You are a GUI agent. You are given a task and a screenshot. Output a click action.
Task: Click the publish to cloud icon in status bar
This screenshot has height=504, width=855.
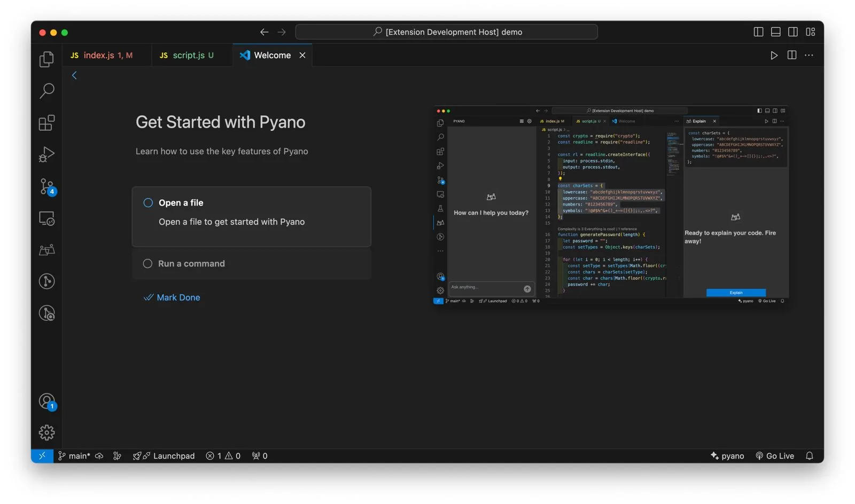coord(99,456)
